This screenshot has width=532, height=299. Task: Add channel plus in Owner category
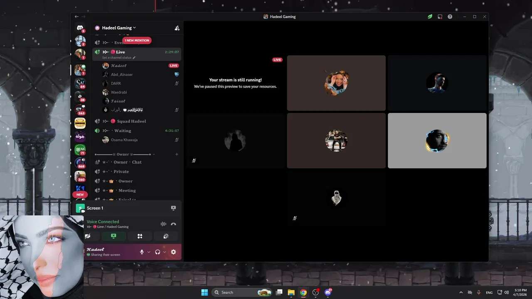coord(177,154)
